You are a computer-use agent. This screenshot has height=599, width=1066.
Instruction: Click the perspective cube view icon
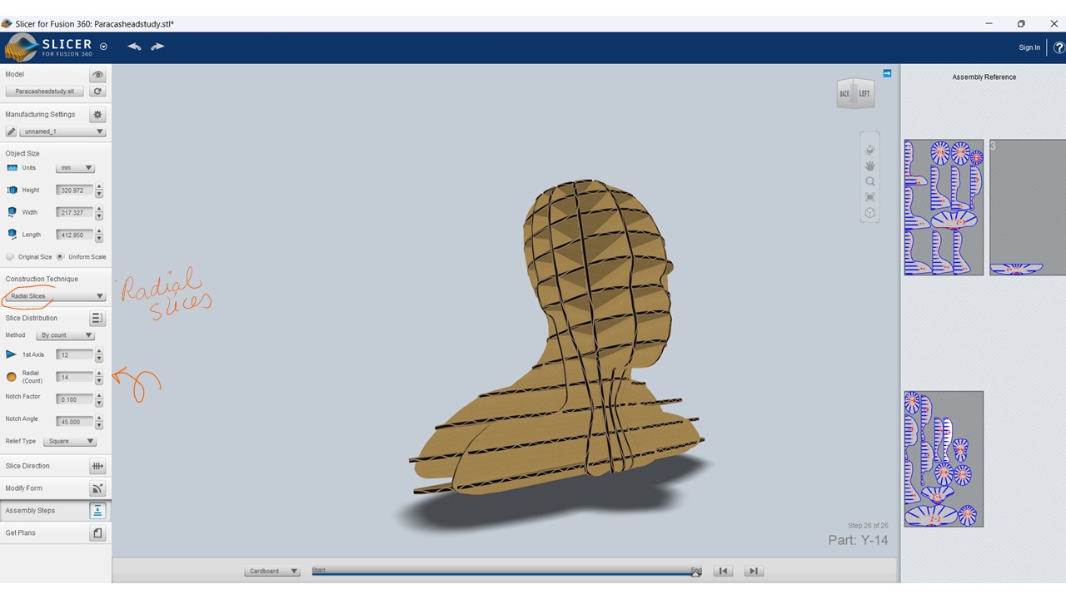pos(870,213)
